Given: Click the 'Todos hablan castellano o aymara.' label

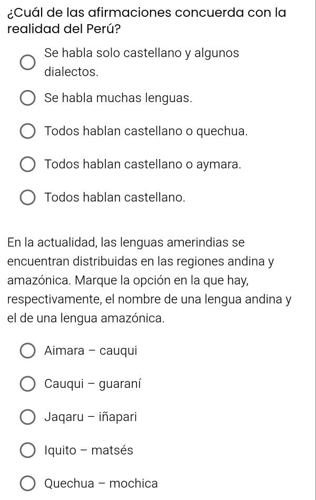Looking at the screenshot, I should pos(143,164).
